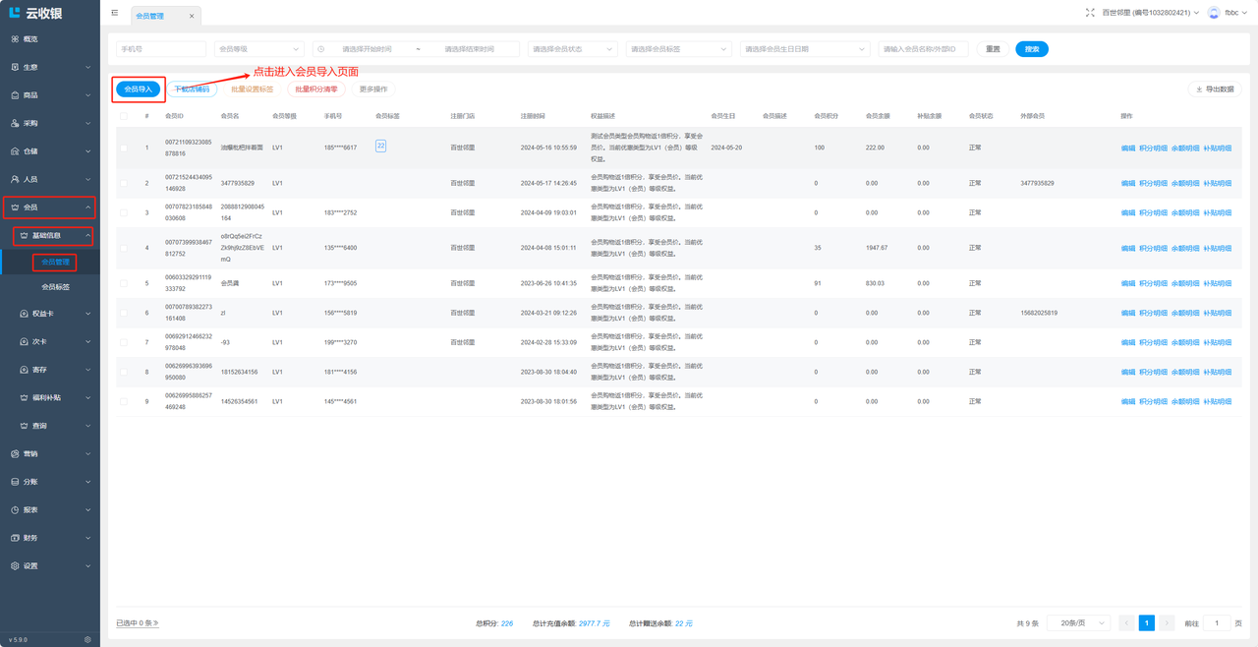This screenshot has width=1258, height=647.
Task: Click the 概览 overview icon in sidebar
Action: 15,39
